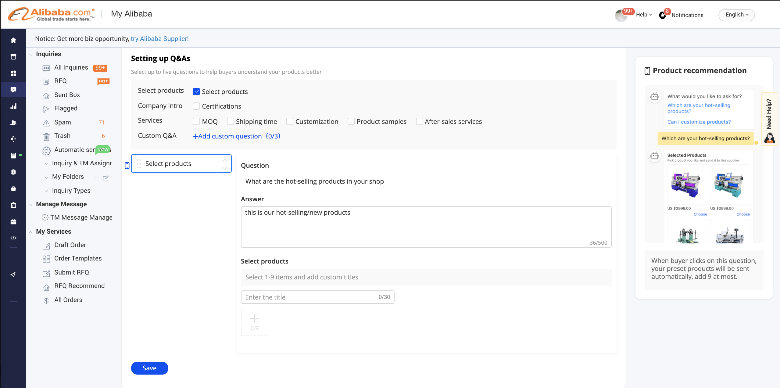Add a new folder with the plus icon next to My Folders
This screenshot has height=388, width=780.
pos(97,178)
